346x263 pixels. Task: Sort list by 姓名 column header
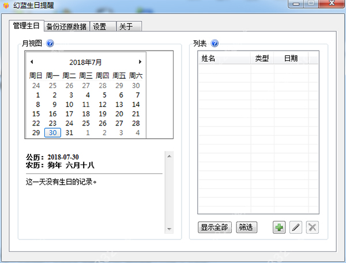coord(224,58)
